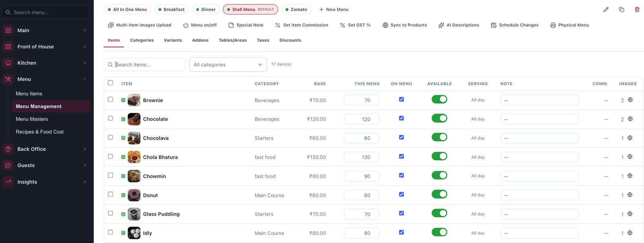644x243 pixels.
Task: Click New Menu button
Action: click(x=334, y=9)
